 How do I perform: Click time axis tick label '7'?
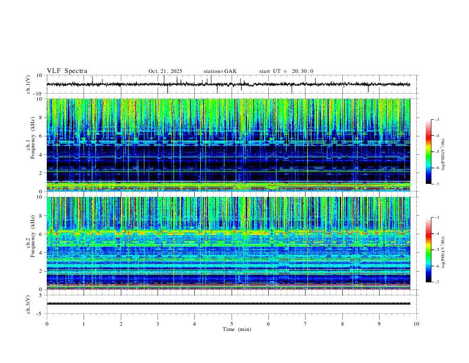click(306, 324)
